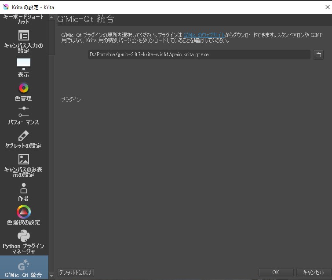Screen dimensions: 332x280
Task: Open color management (色管理) settings
Action: click(x=24, y=88)
